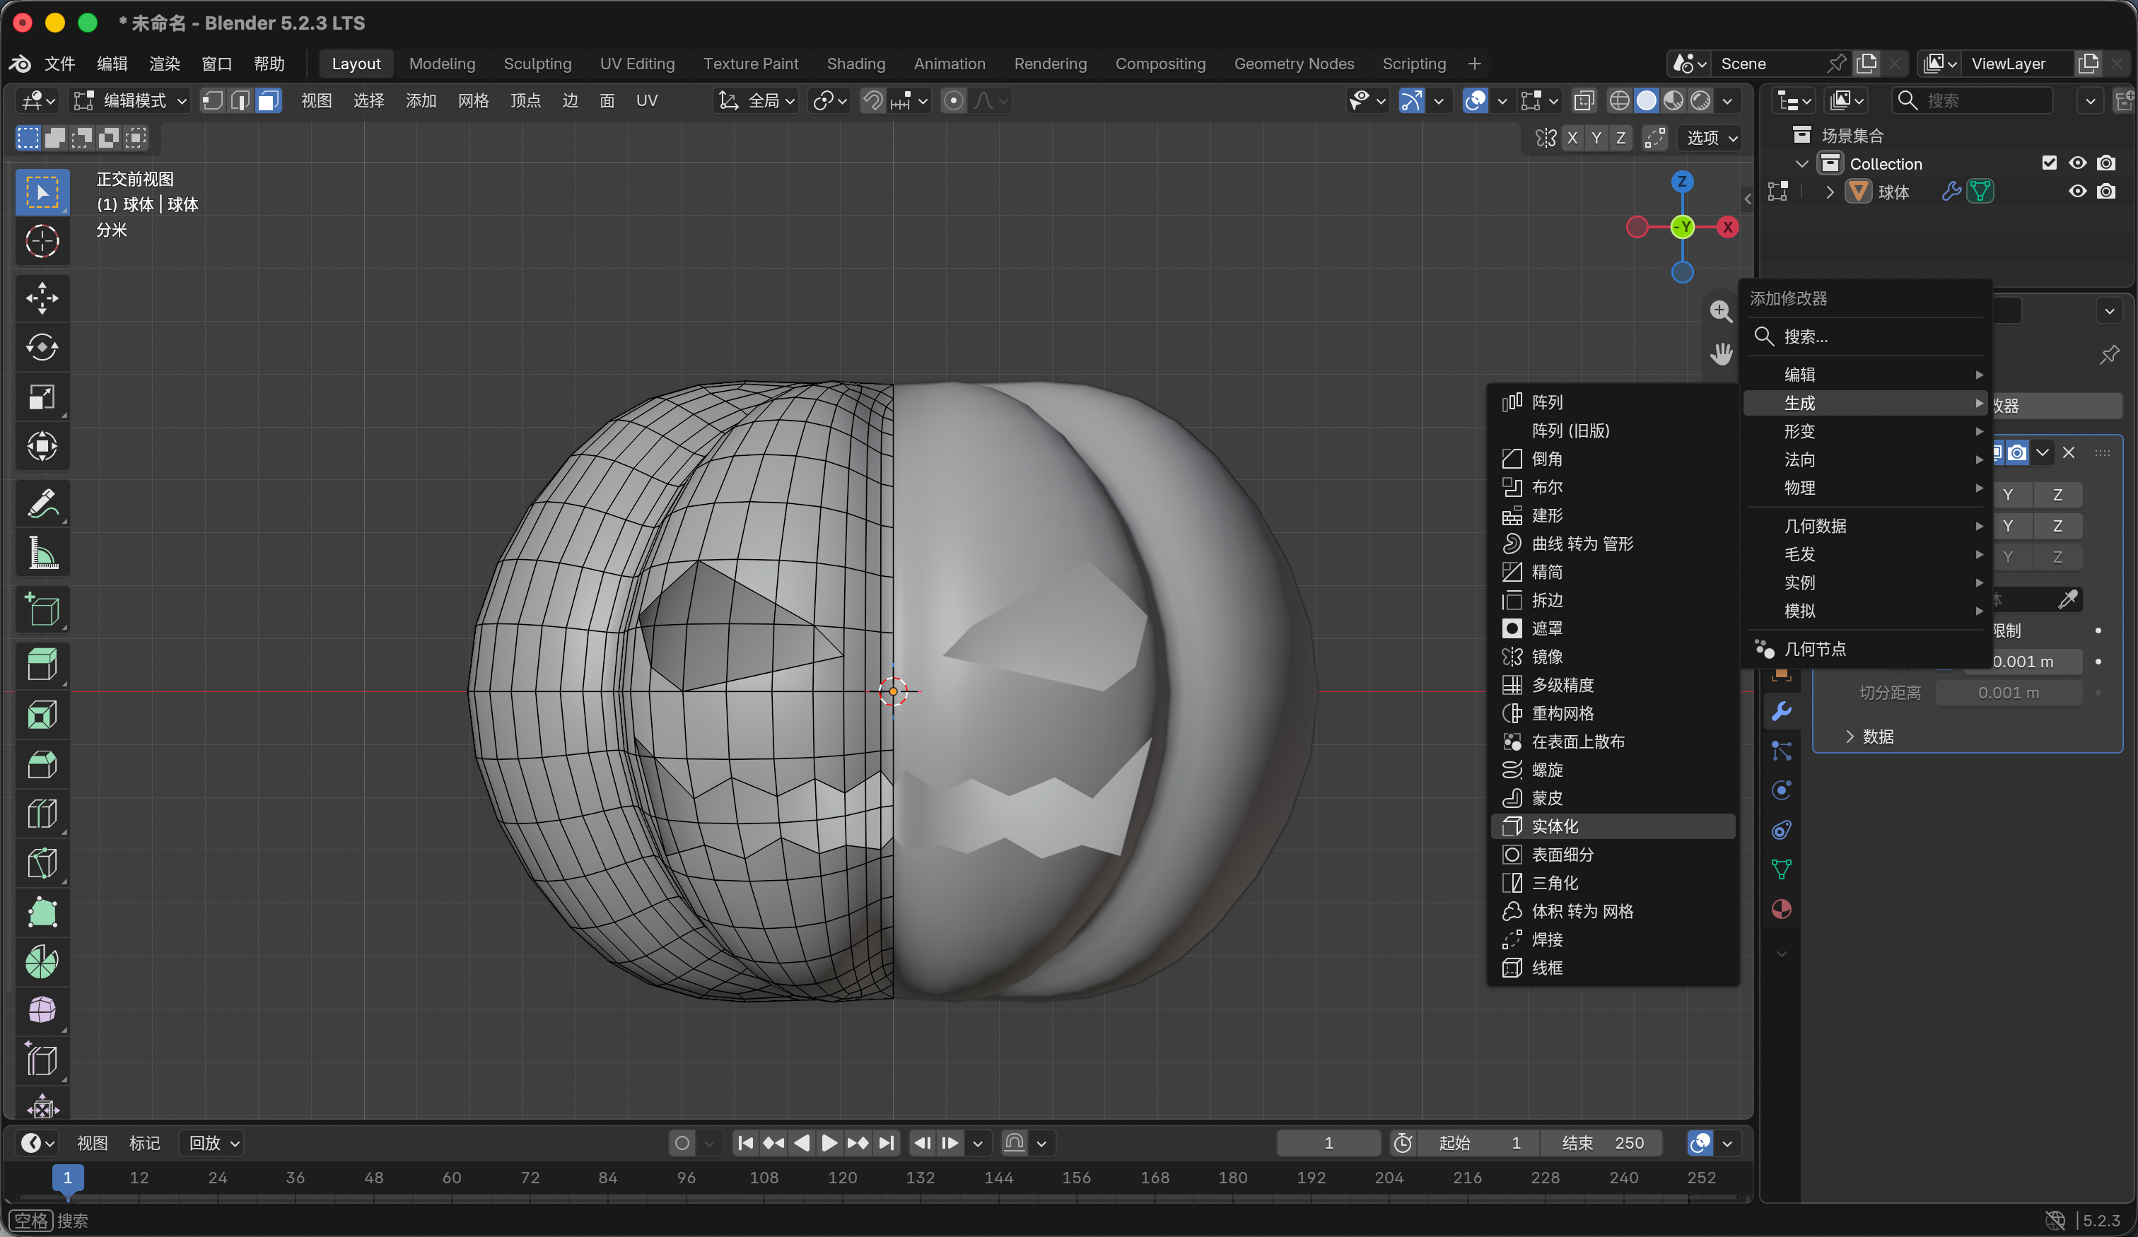This screenshot has width=2138, height=1237.
Task: Open the Modifiers wrench properties tab
Action: (1782, 711)
